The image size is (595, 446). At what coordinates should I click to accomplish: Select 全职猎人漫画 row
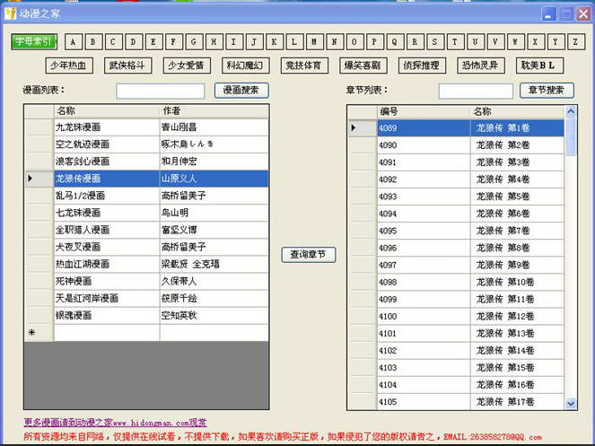tap(146, 230)
